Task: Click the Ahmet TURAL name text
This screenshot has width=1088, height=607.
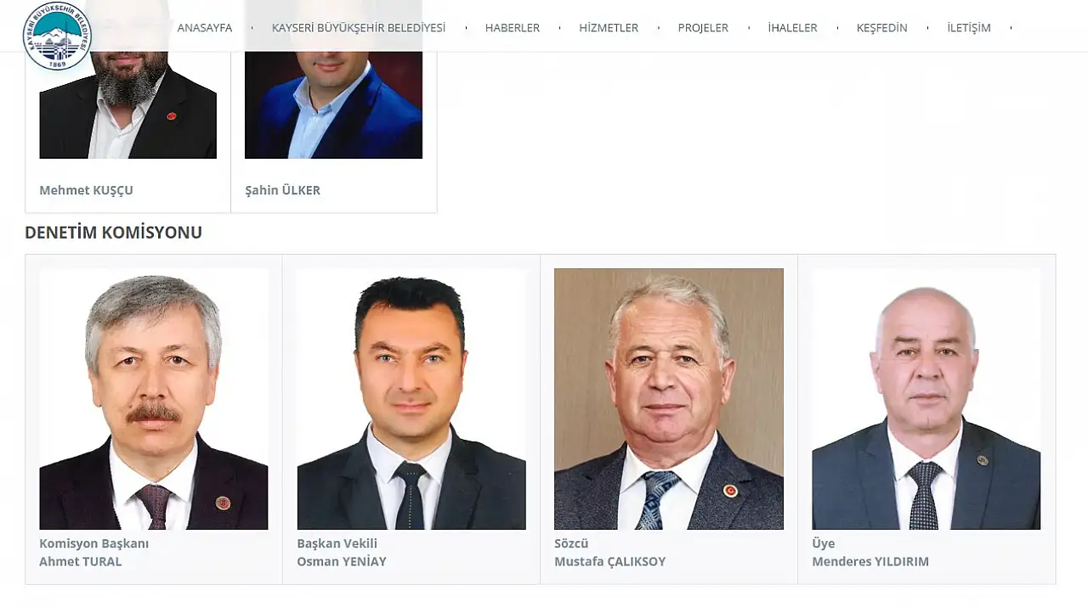Action: [80, 561]
